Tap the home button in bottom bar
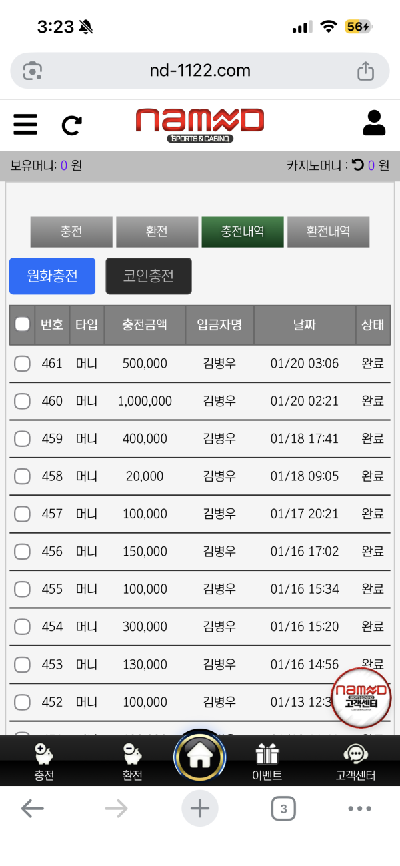The image size is (400, 866). pyautogui.click(x=199, y=757)
